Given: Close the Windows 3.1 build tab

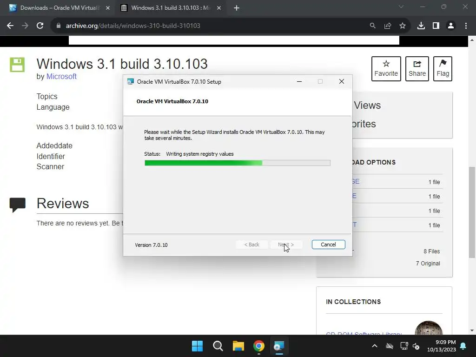Looking at the screenshot, I should click(x=219, y=8).
